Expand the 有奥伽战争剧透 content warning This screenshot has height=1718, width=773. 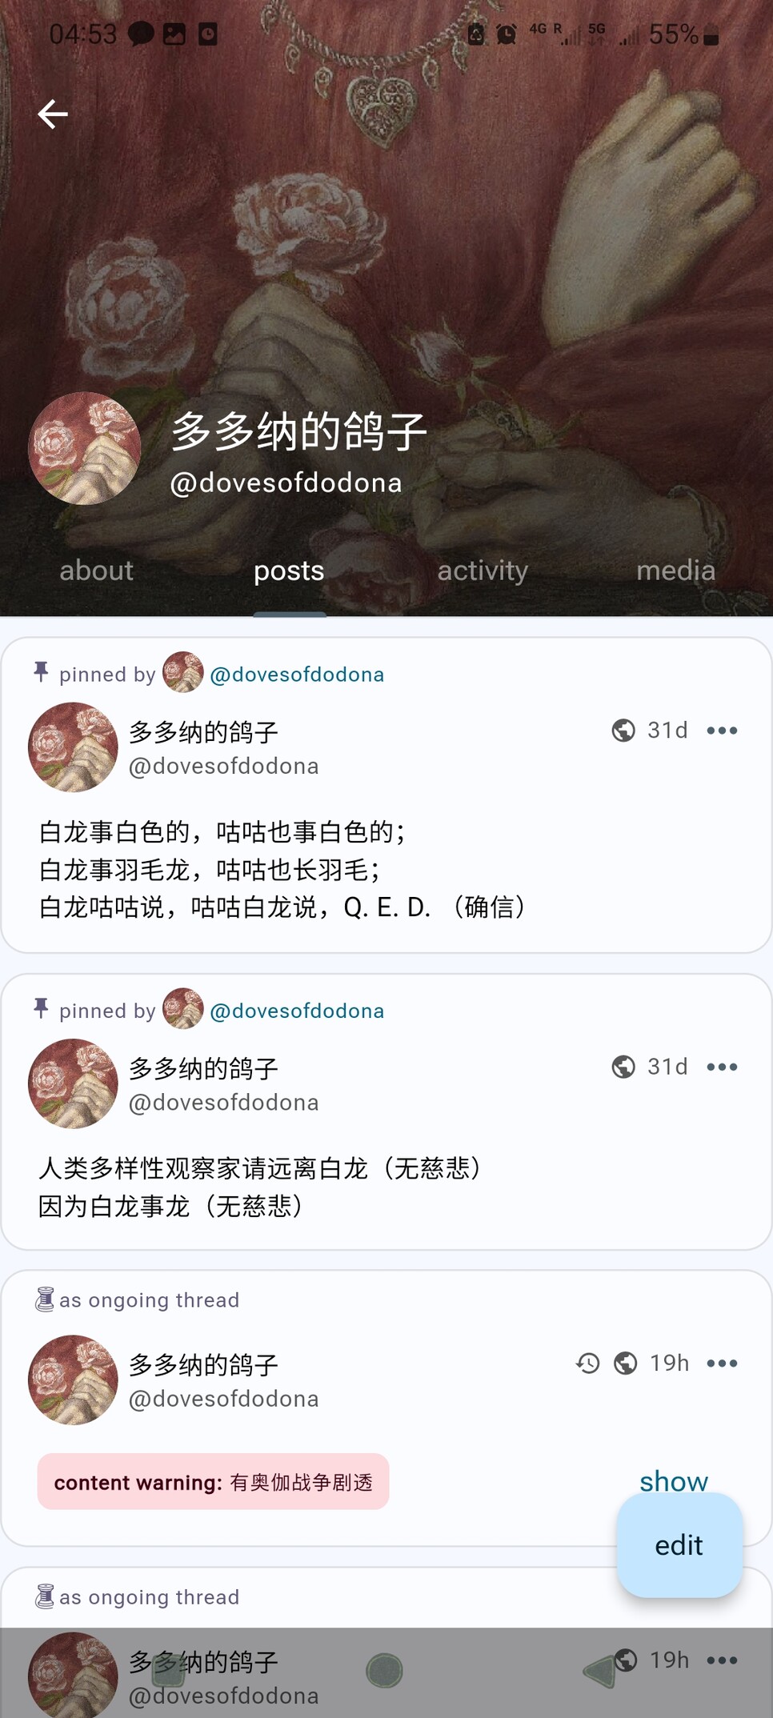click(213, 1482)
